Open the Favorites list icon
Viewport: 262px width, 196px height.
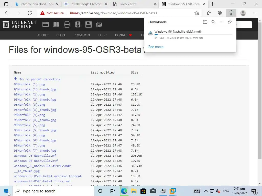click(209, 13)
